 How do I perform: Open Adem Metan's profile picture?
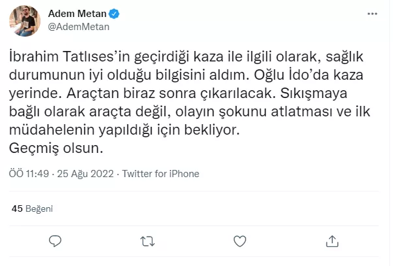coord(25,20)
